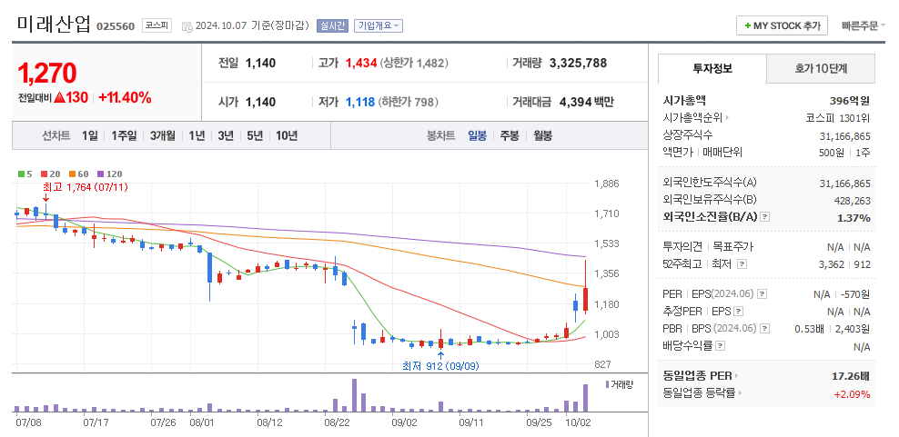Select the 1일 line chart period

point(90,135)
